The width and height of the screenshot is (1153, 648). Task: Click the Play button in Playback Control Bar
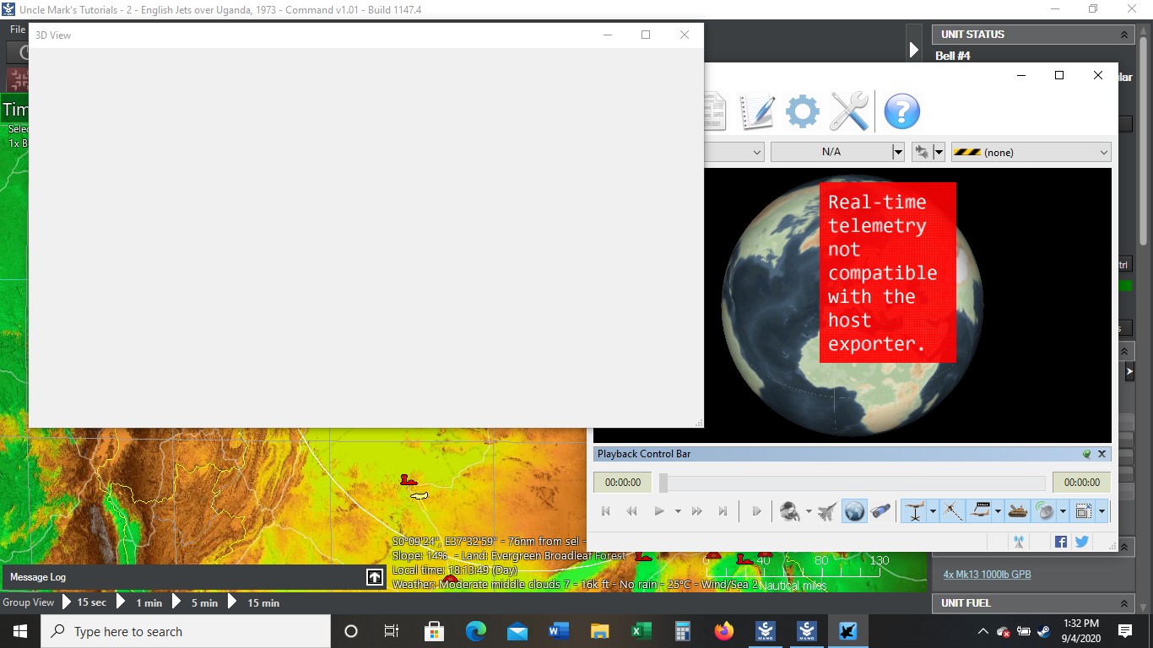(658, 511)
